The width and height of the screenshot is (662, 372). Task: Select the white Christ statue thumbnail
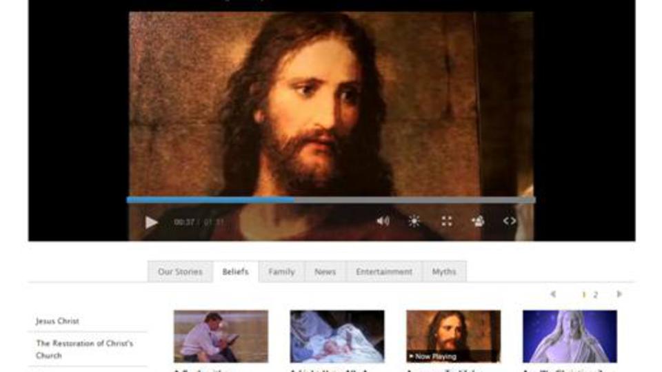tap(570, 336)
